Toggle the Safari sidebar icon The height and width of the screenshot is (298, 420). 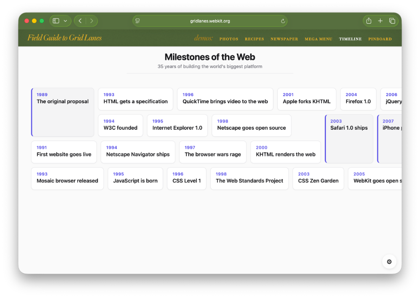tap(56, 21)
